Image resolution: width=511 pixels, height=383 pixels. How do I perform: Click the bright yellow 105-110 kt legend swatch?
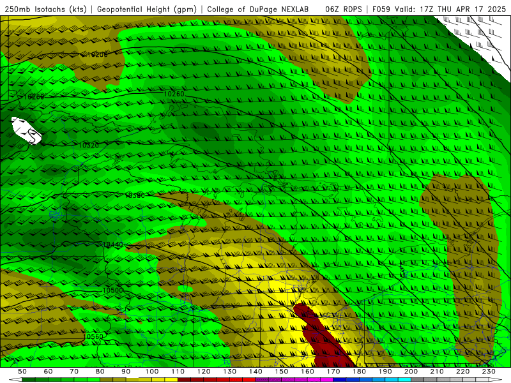pyautogui.click(x=171, y=380)
